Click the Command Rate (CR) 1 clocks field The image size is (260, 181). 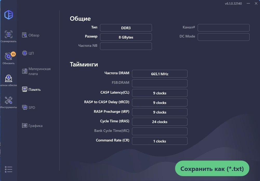[160, 141]
